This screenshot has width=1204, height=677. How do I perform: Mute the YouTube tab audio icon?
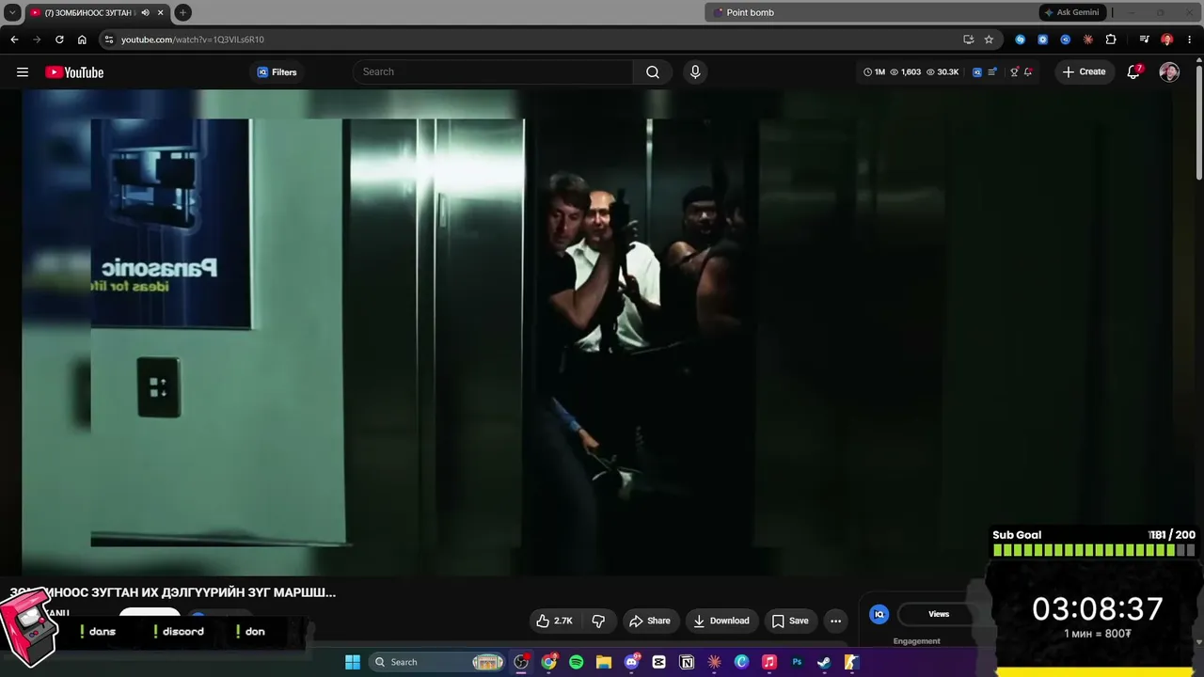[x=145, y=12]
